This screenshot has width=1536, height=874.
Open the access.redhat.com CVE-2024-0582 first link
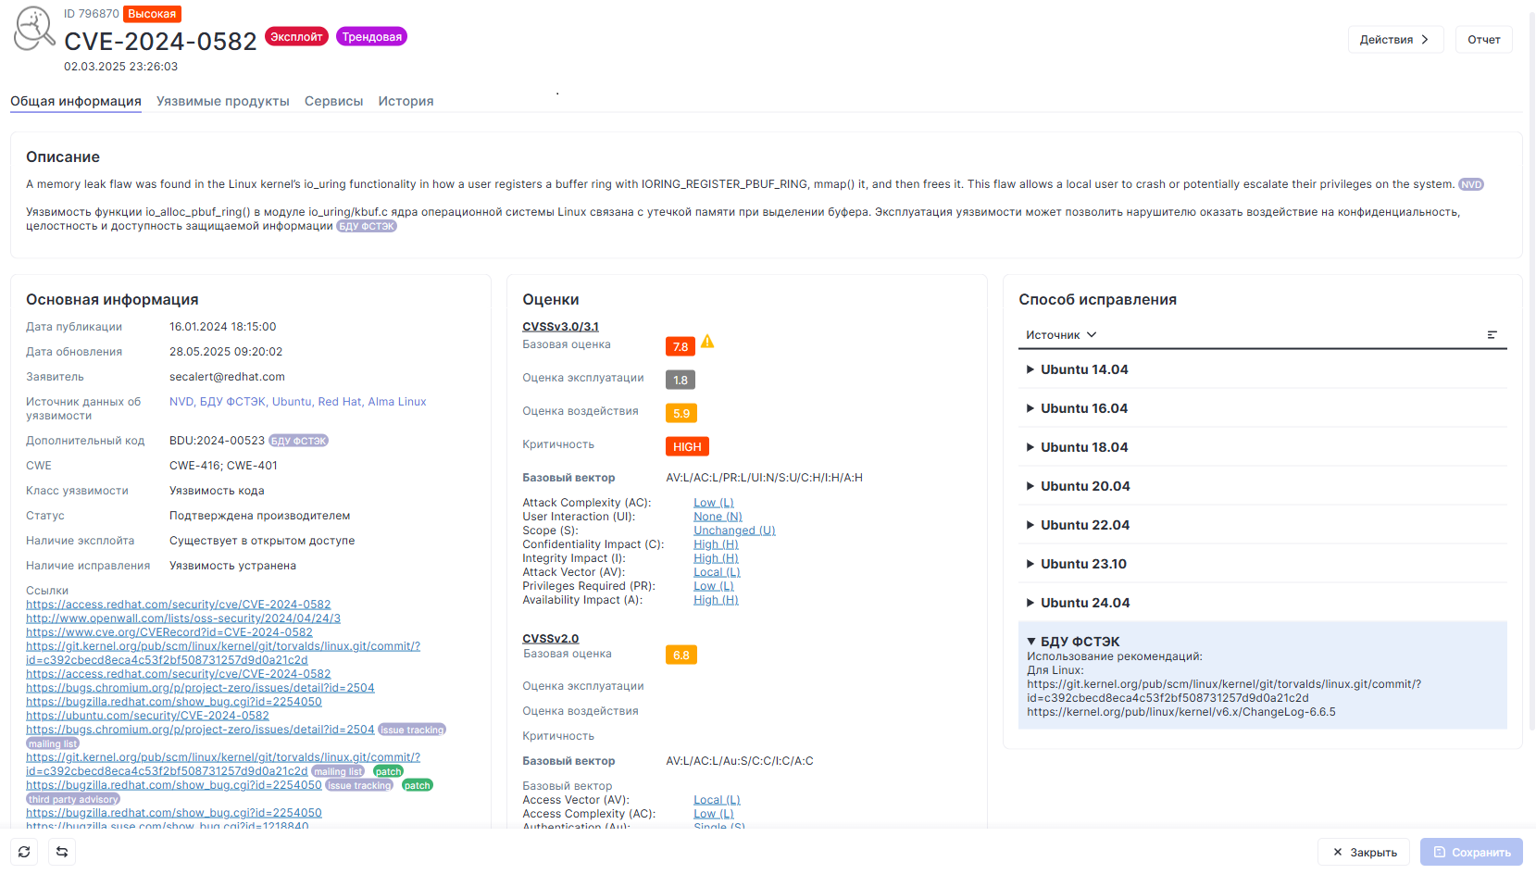[178, 605]
